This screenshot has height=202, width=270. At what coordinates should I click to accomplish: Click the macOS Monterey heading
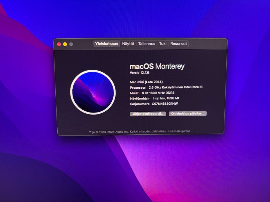[x=157, y=66]
